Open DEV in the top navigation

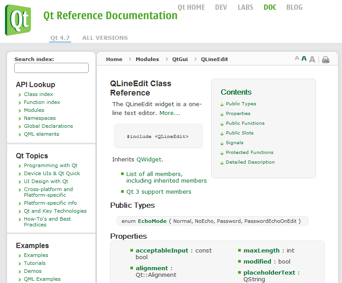(x=221, y=8)
